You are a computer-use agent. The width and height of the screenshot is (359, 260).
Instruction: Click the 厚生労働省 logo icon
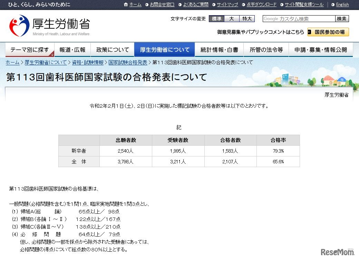point(19,24)
